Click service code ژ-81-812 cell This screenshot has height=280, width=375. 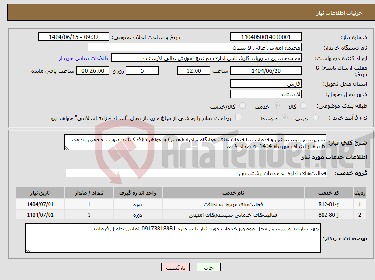click(x=329, y=204)
